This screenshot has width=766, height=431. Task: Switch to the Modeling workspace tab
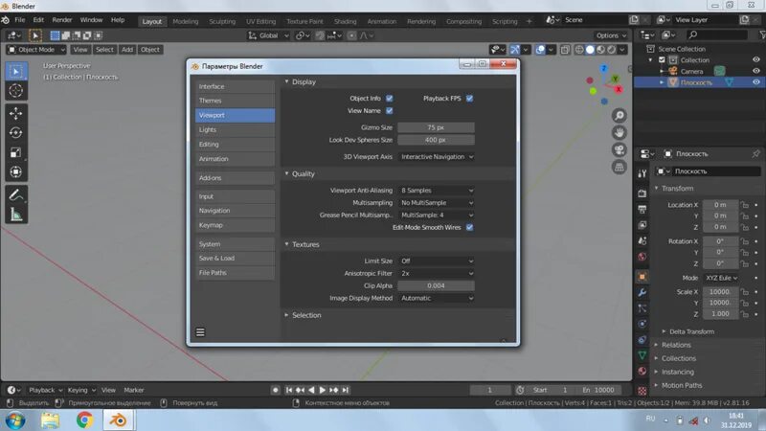(x=186, y=21)
